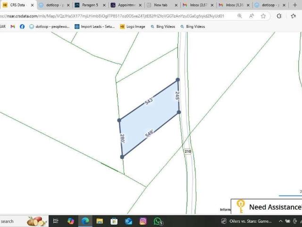Launch Outlook from the taskbar
Image resolution: width=302 pixels, height=227 pixels.
(x=128, y=221)
